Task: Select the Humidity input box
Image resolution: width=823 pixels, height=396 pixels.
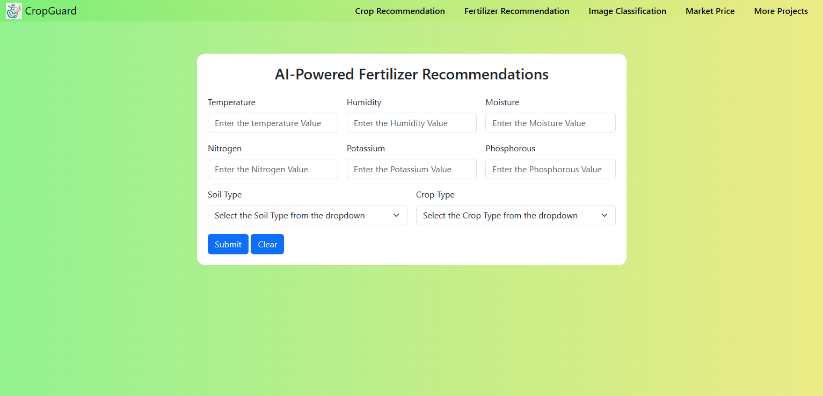Action: pos(411,123)
